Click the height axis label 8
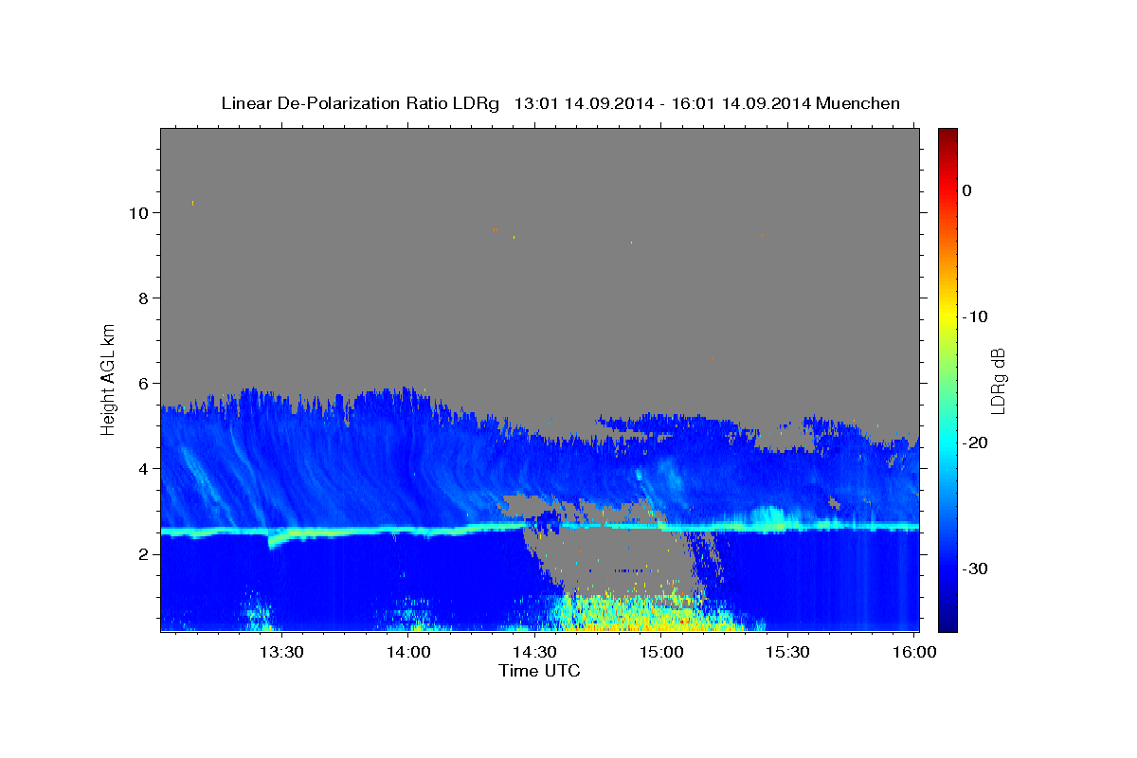 tap(142, 298)
